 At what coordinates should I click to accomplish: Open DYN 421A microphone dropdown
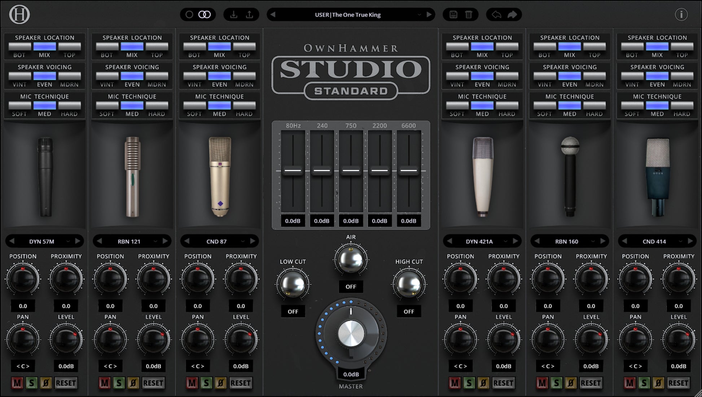482,241
